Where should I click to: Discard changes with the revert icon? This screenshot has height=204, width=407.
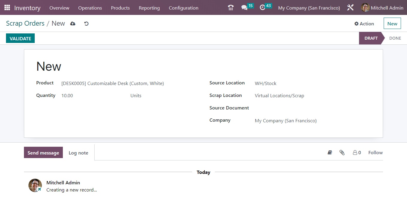[x=86, y=23]
